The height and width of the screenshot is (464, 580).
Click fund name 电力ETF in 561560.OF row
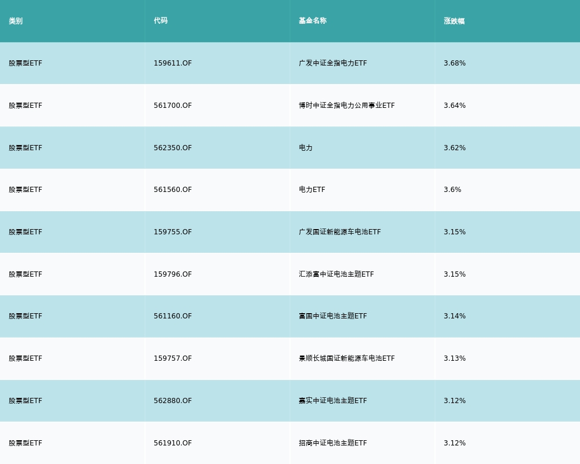pos(312,190)
